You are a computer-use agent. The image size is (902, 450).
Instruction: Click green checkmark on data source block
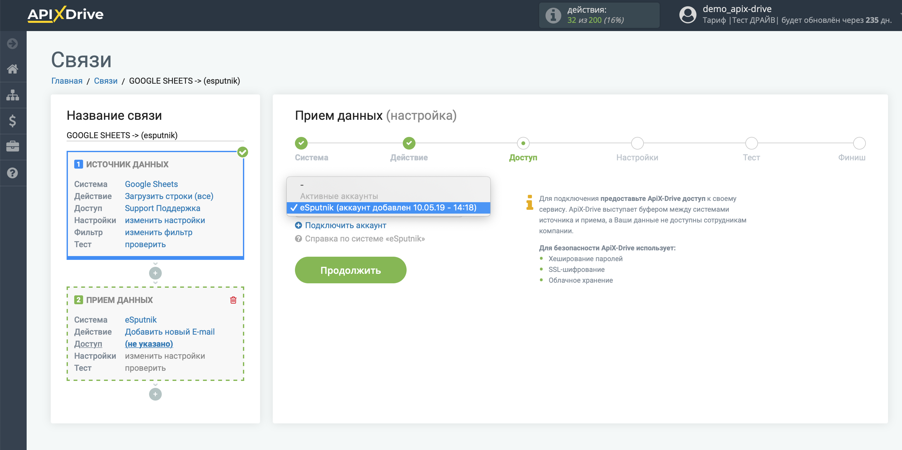243,152
